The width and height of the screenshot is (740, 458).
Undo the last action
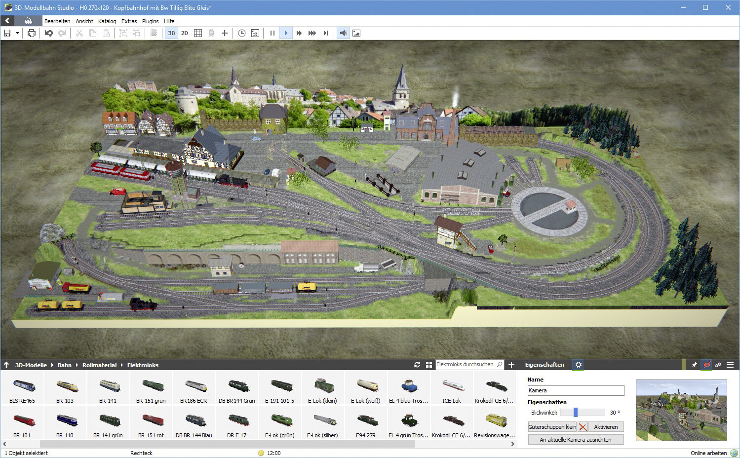pos(48,33)
